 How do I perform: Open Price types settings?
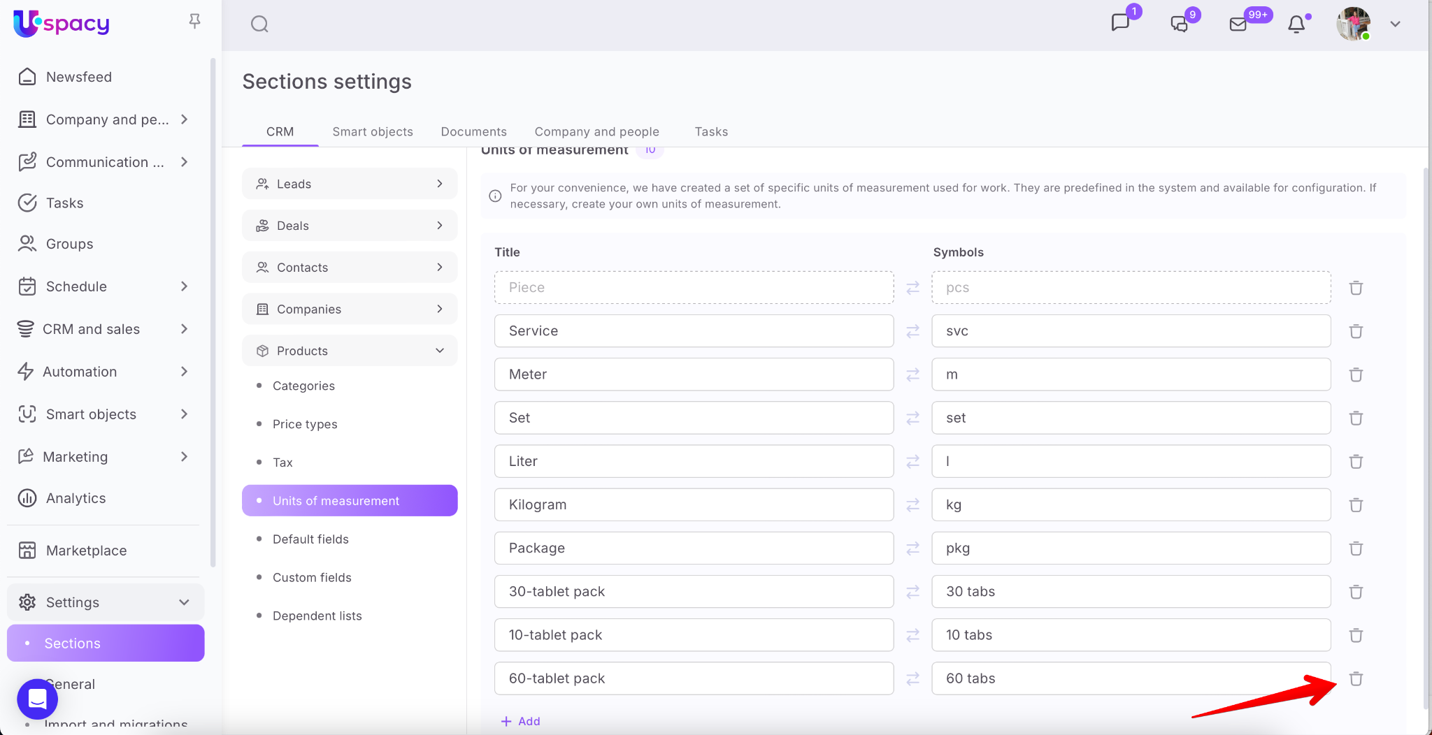click(305, 424)
